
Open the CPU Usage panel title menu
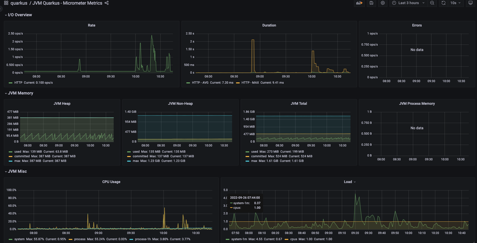tap(111, 182)
